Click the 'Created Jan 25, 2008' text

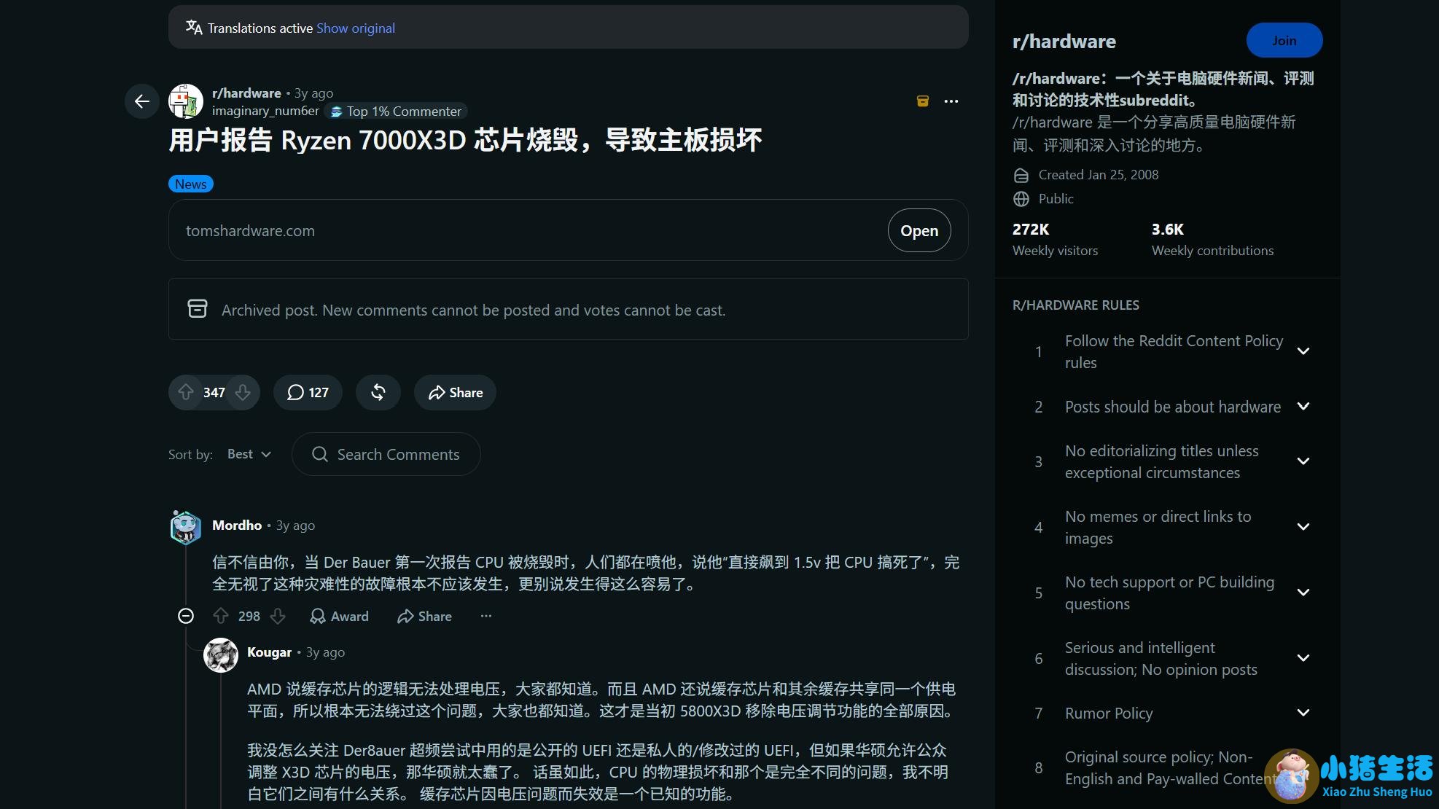click(1098, 175)
